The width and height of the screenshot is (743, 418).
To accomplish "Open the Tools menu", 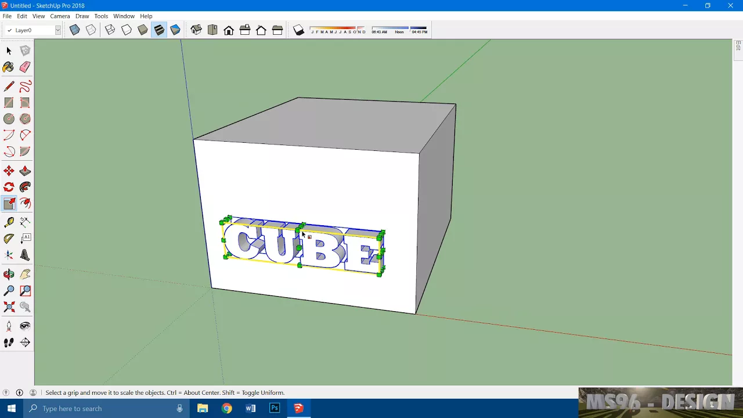I will click(101, 16).
